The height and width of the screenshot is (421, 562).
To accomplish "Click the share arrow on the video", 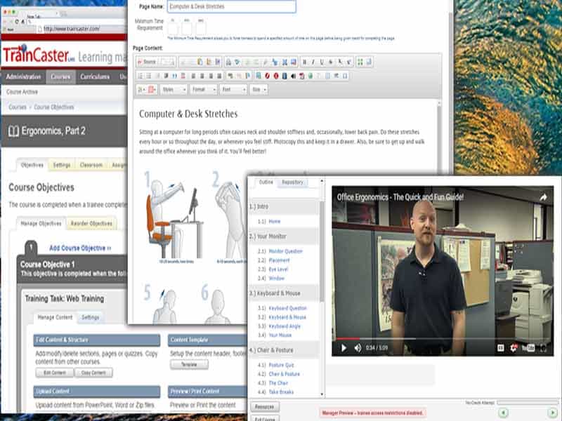I will (543, 197).
